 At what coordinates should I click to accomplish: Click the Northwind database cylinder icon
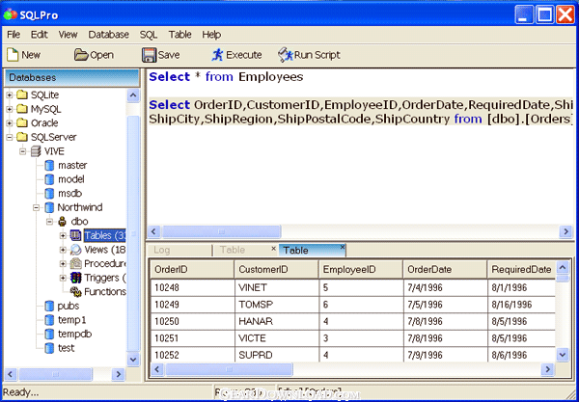(49, 207)
